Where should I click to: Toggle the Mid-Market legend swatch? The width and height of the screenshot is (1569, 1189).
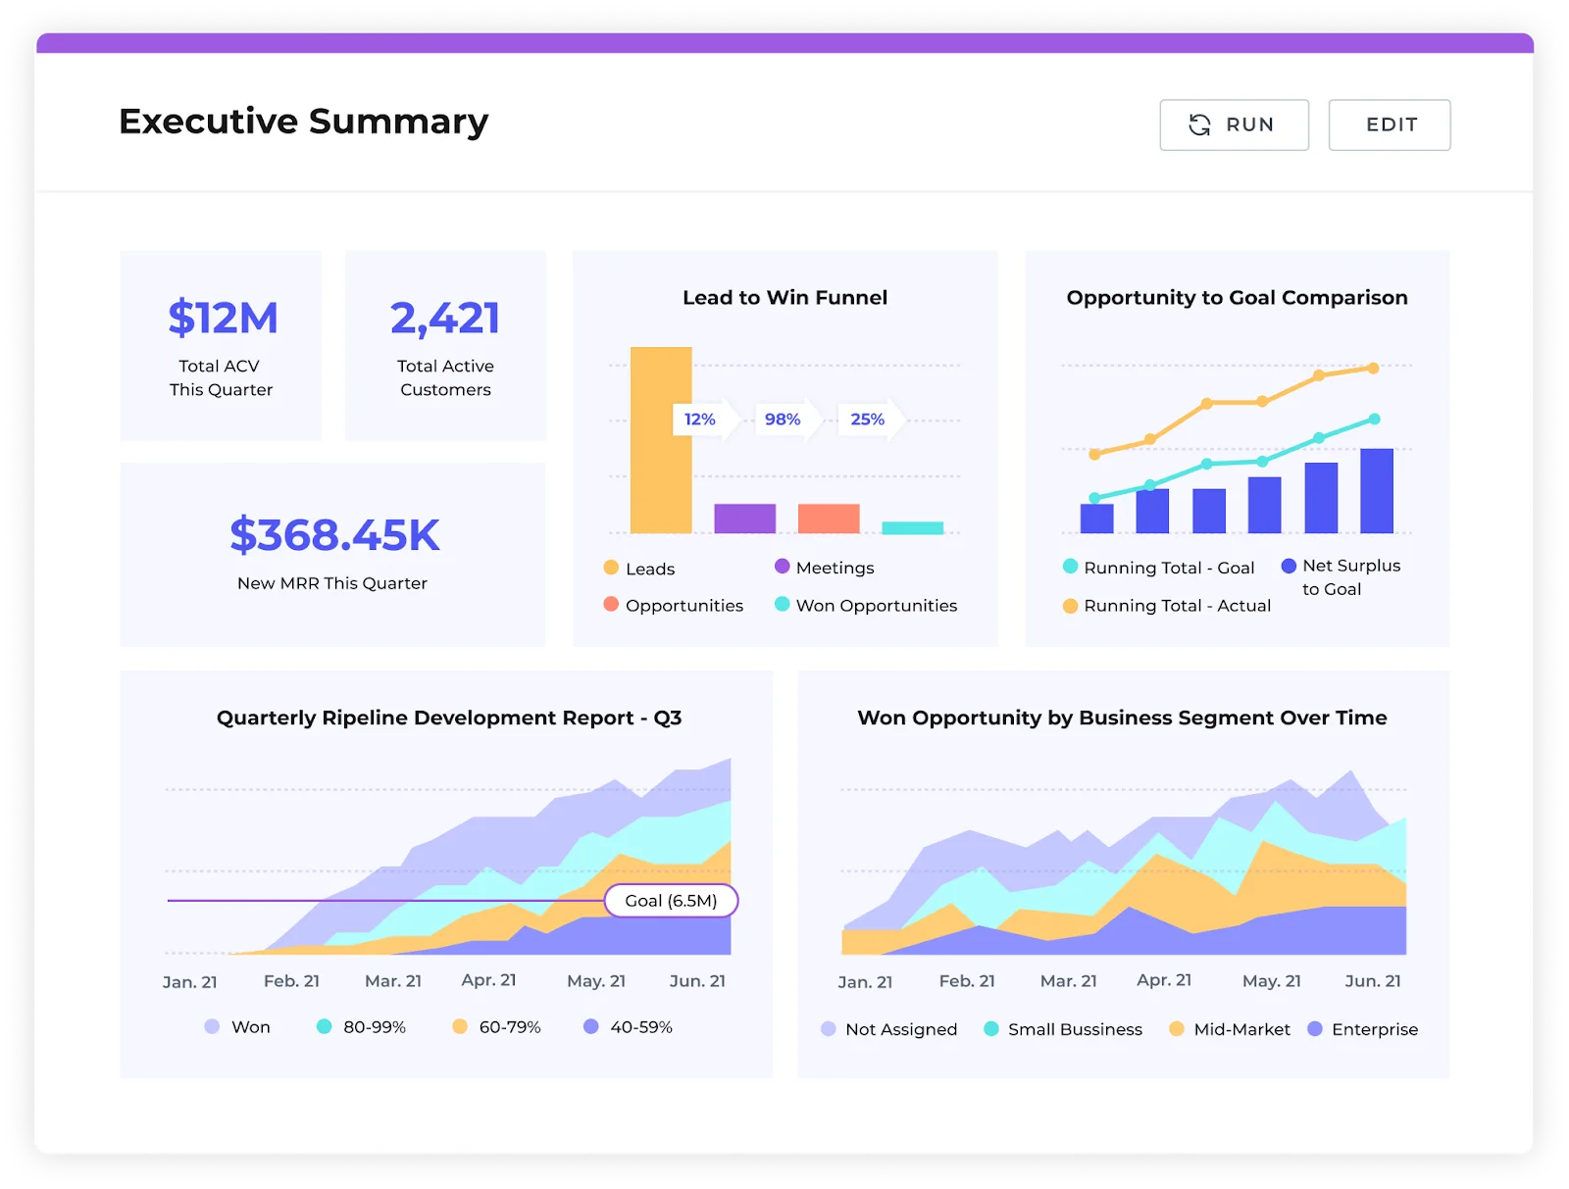1177,1029
